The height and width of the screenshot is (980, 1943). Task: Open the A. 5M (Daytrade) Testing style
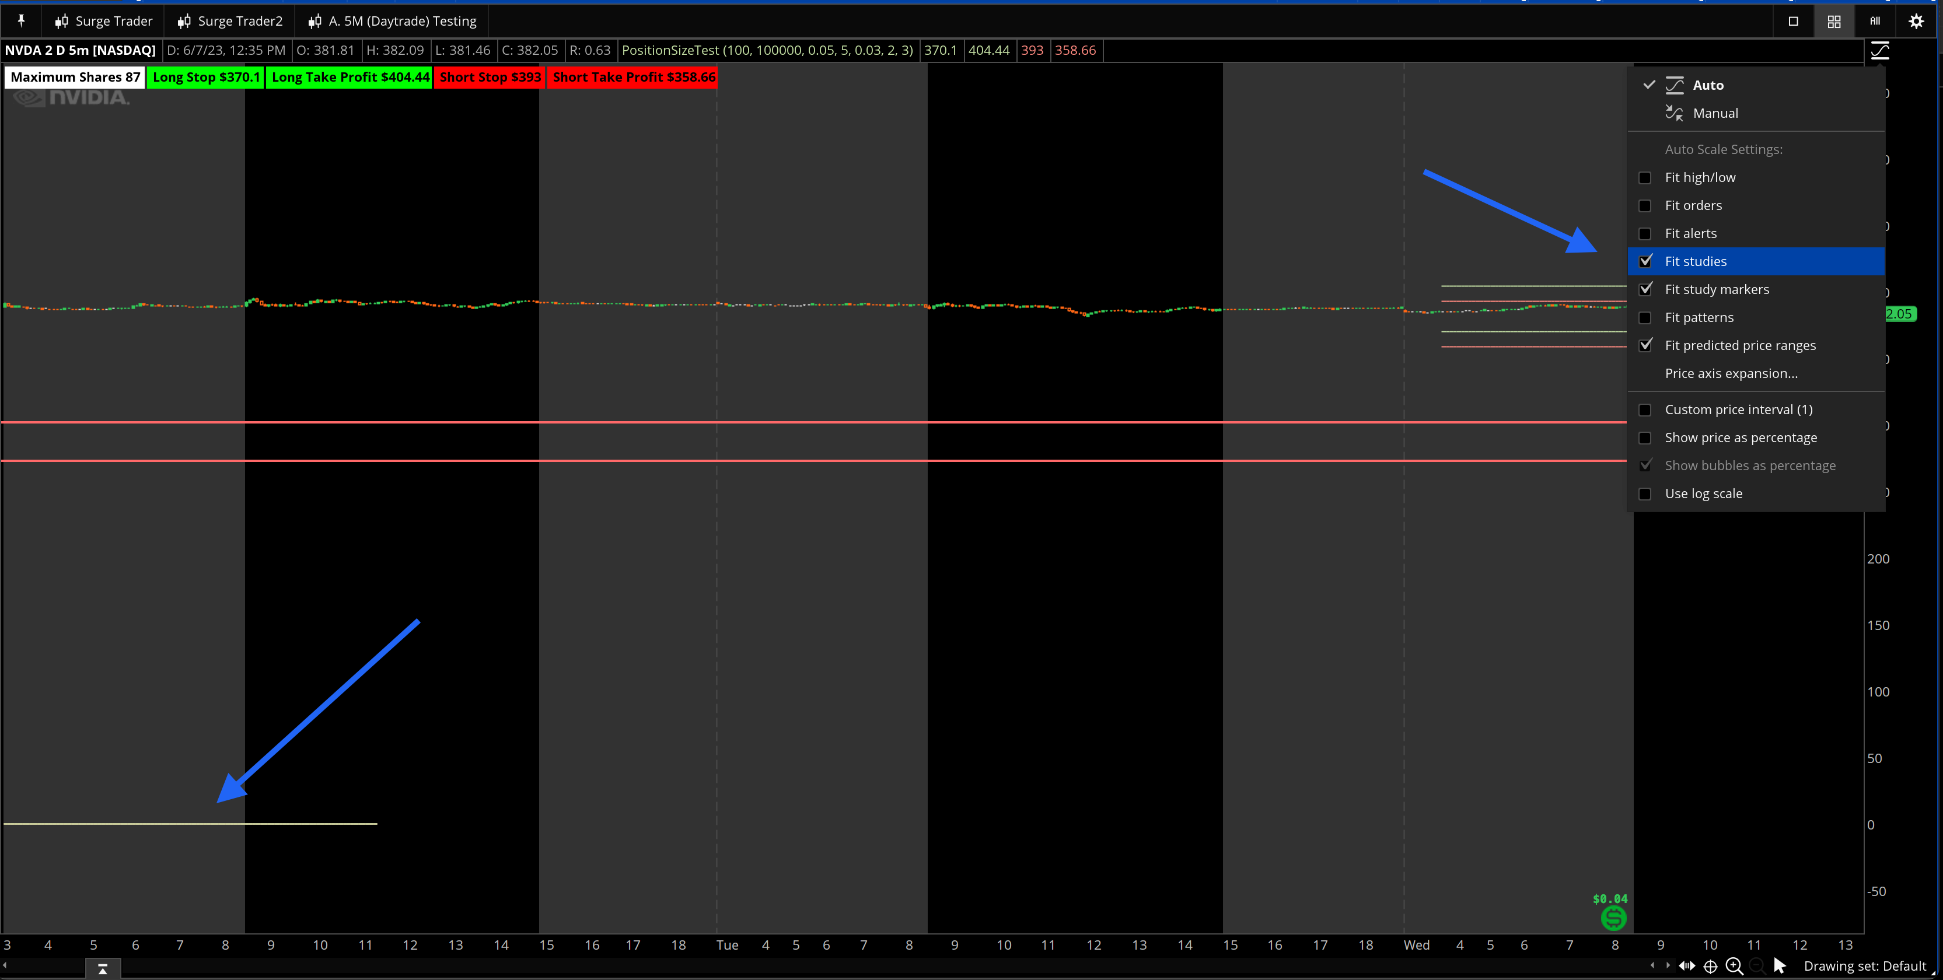(392, 21)
